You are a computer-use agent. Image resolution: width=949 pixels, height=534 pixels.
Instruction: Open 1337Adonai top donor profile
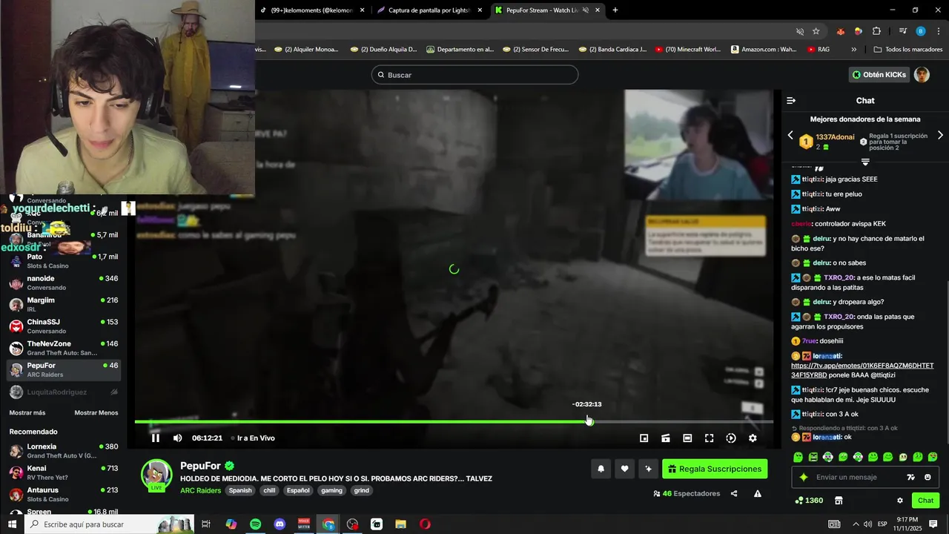point(835,137)
